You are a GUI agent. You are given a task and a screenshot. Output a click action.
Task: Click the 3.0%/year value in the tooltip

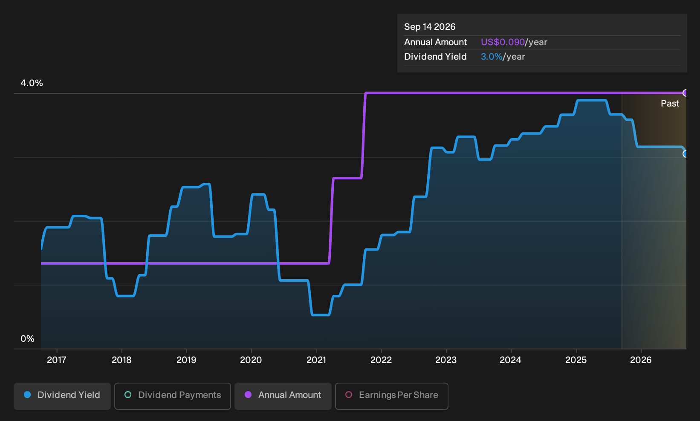(x=503, y=57)
